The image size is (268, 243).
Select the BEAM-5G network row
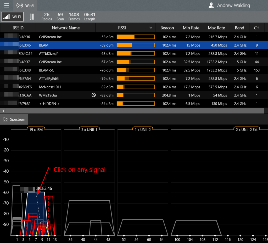(x=47, y=70)
